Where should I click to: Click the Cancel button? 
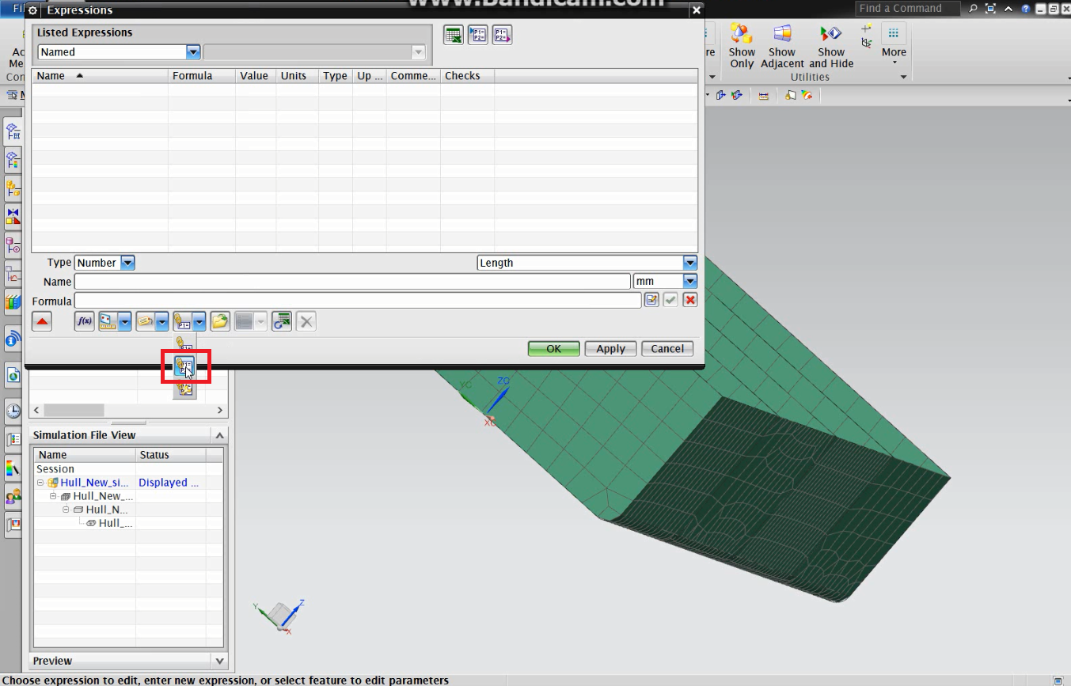pyautogui.click(x=667, y=349)
